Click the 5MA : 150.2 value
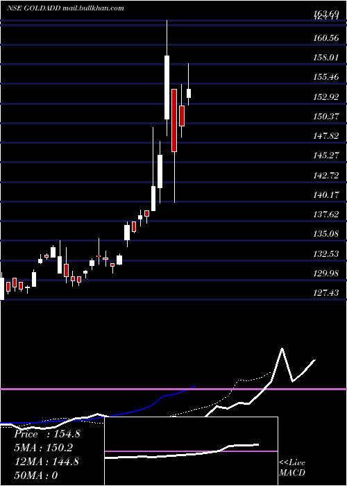Image resolution: width=347 pixels, height=486 pixels. (44, 448)
